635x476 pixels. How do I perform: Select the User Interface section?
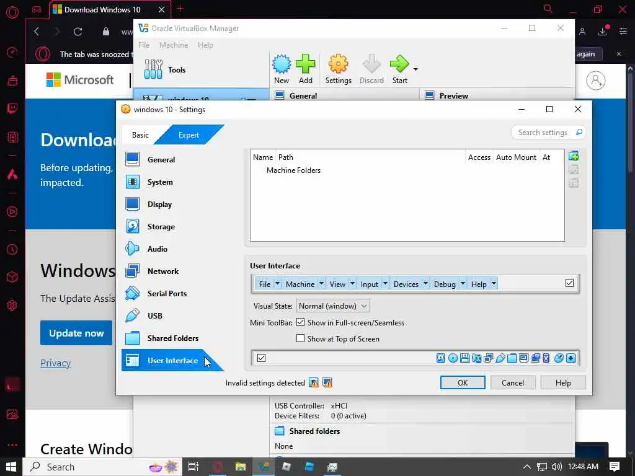(172, 360)
